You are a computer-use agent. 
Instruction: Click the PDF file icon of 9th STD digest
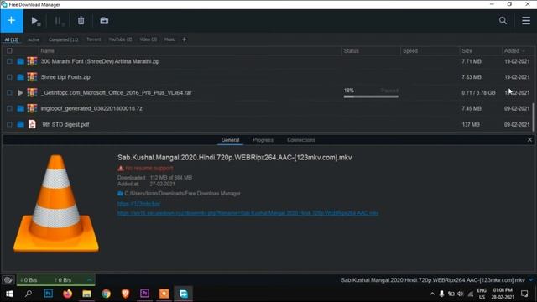pos(32,124)
